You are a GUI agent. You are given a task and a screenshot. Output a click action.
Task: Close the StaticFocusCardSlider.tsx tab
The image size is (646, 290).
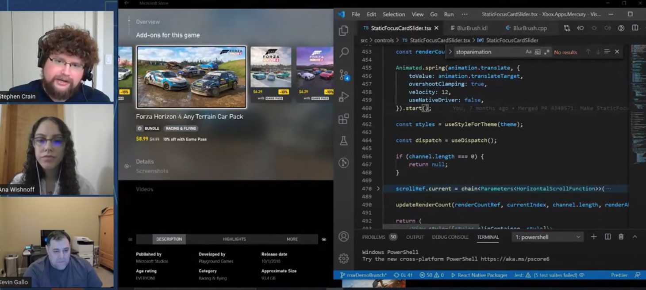(x=436, y=28)
